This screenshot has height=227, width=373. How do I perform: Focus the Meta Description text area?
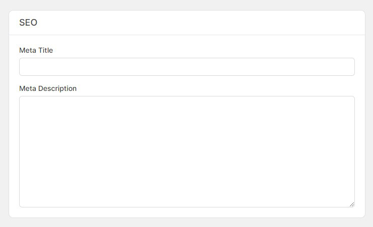(x=187, y=151)
